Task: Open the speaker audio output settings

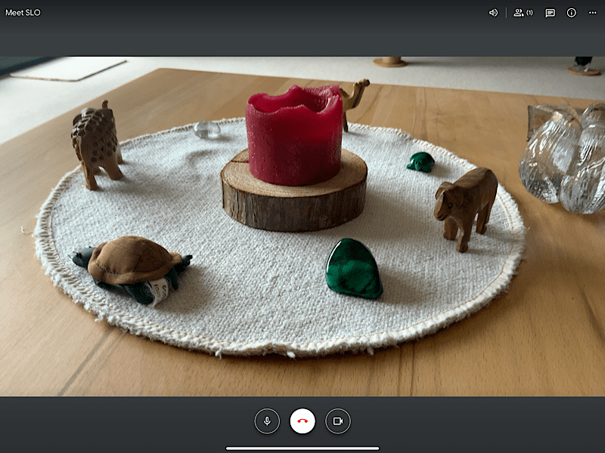Action: pyautogui.click(x=493, y=13)
